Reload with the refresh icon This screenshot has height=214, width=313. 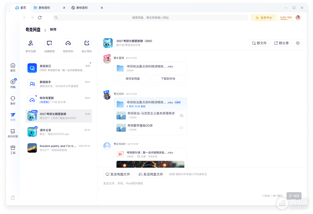pyautogui.click(x=40, y=17)
